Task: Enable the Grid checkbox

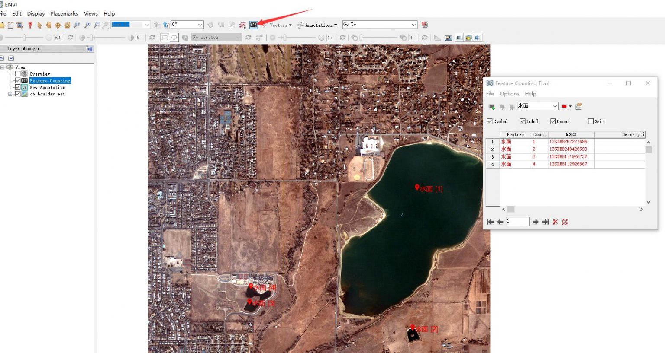Action: tap(591, 121)
